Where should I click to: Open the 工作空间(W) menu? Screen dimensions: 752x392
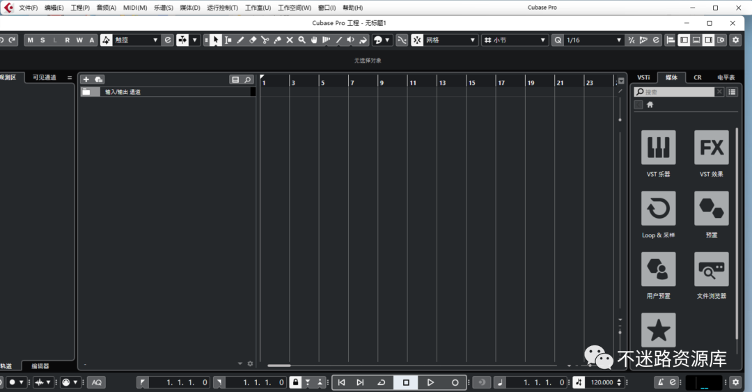[295, 8]
